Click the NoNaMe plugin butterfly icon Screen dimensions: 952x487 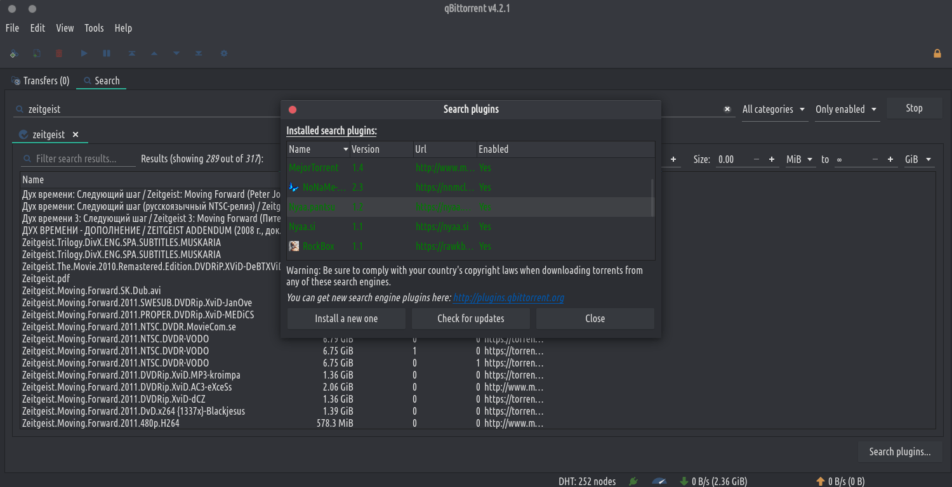294,187
